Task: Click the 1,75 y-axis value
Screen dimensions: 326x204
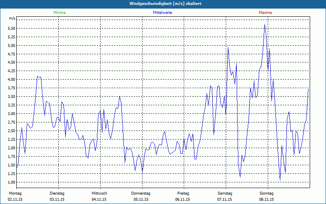Action: [12, 157]
